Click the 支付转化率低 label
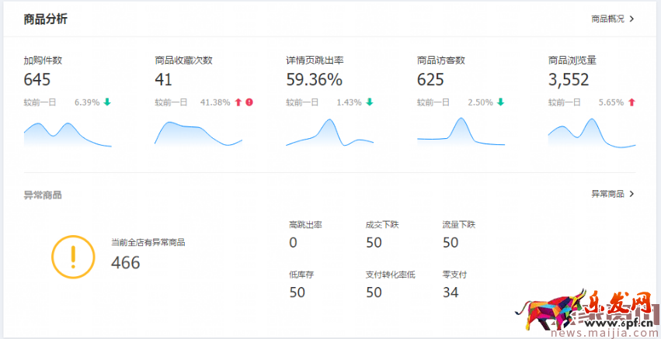 point(391,275)
